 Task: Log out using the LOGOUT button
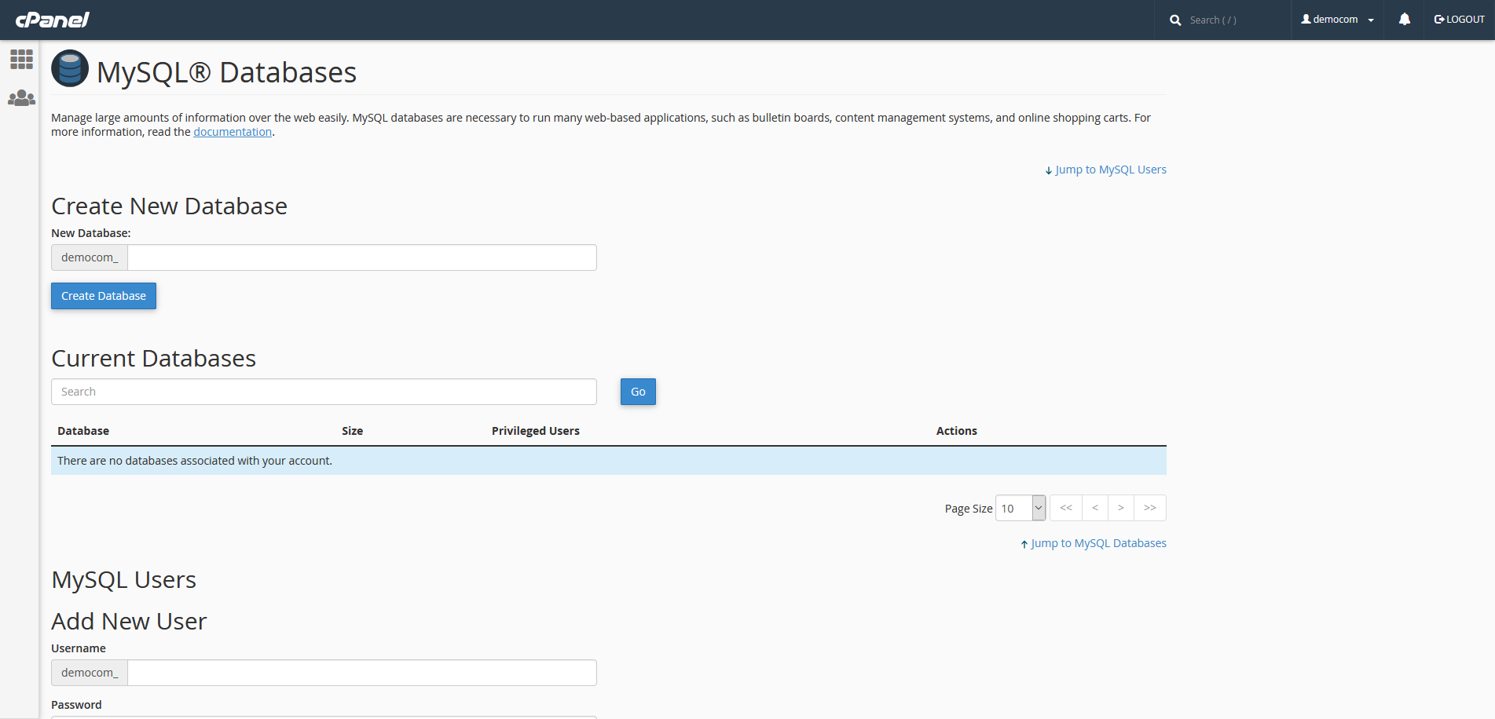(1459, 20)
